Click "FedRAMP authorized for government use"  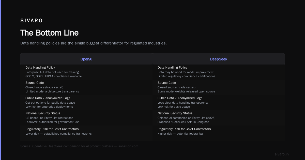tap(52, 122)
